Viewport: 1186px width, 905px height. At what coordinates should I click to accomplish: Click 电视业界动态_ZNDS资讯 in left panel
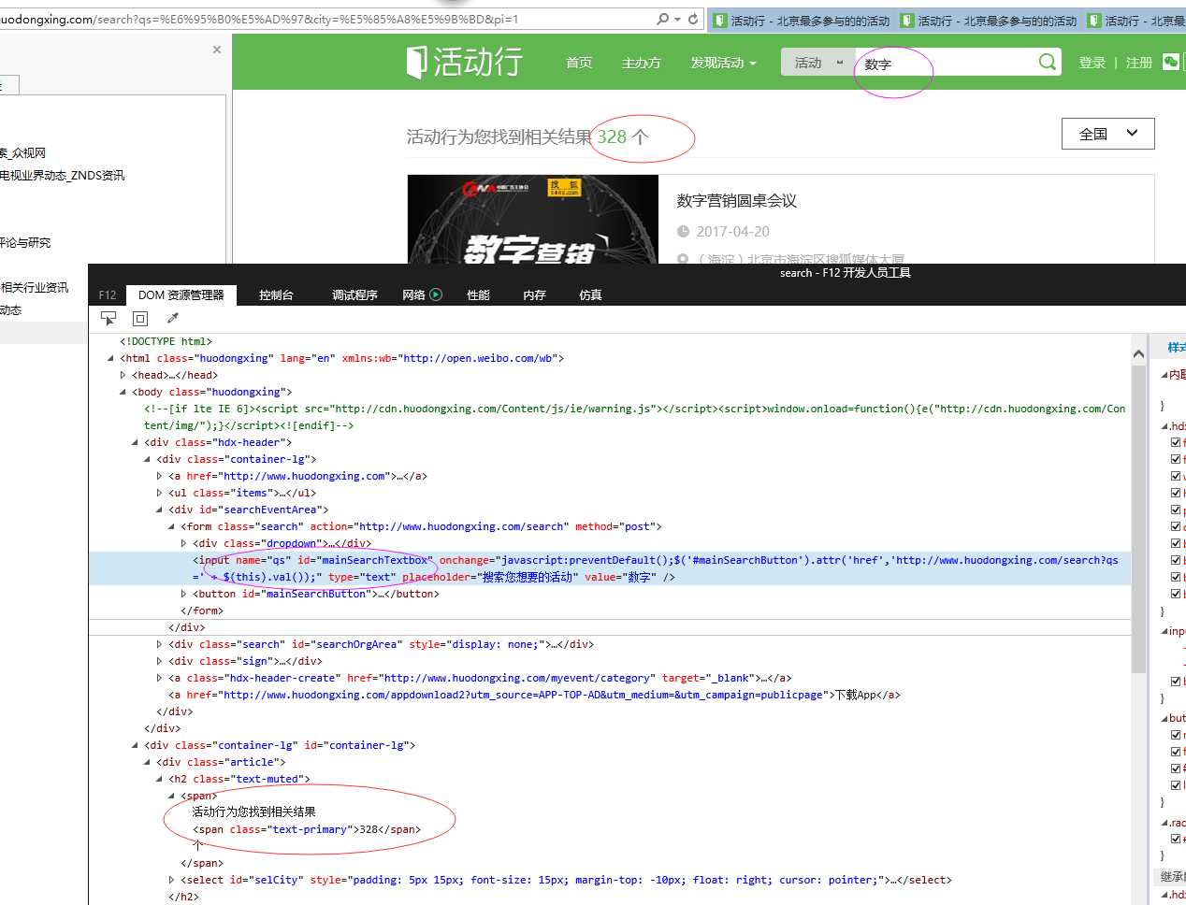(x=62, y=175)
